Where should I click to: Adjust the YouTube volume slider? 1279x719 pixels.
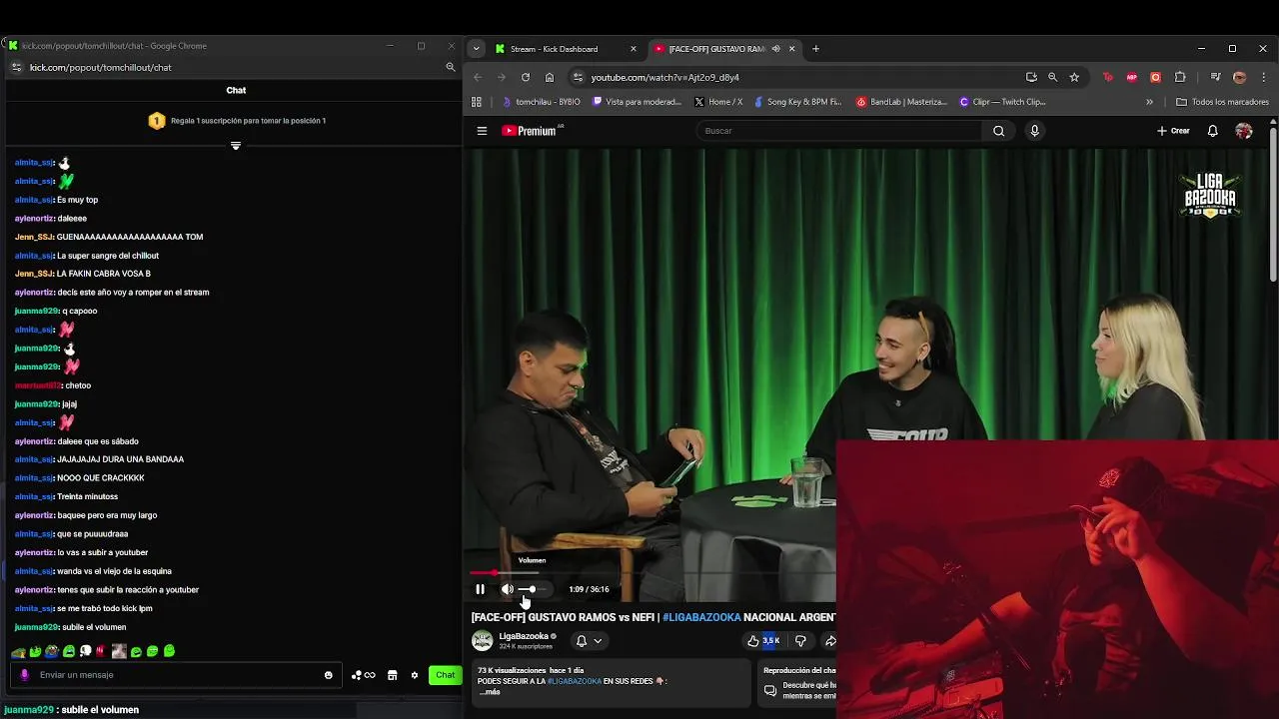tap(532, 589)
